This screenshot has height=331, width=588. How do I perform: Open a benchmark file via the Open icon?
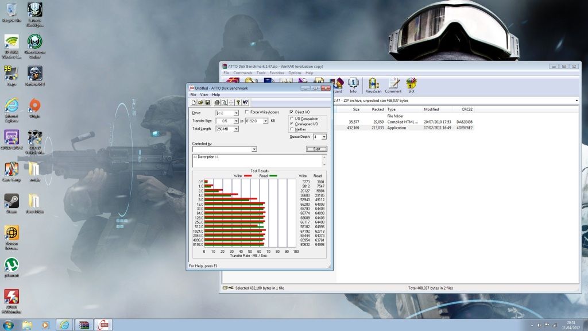(199, 103)
